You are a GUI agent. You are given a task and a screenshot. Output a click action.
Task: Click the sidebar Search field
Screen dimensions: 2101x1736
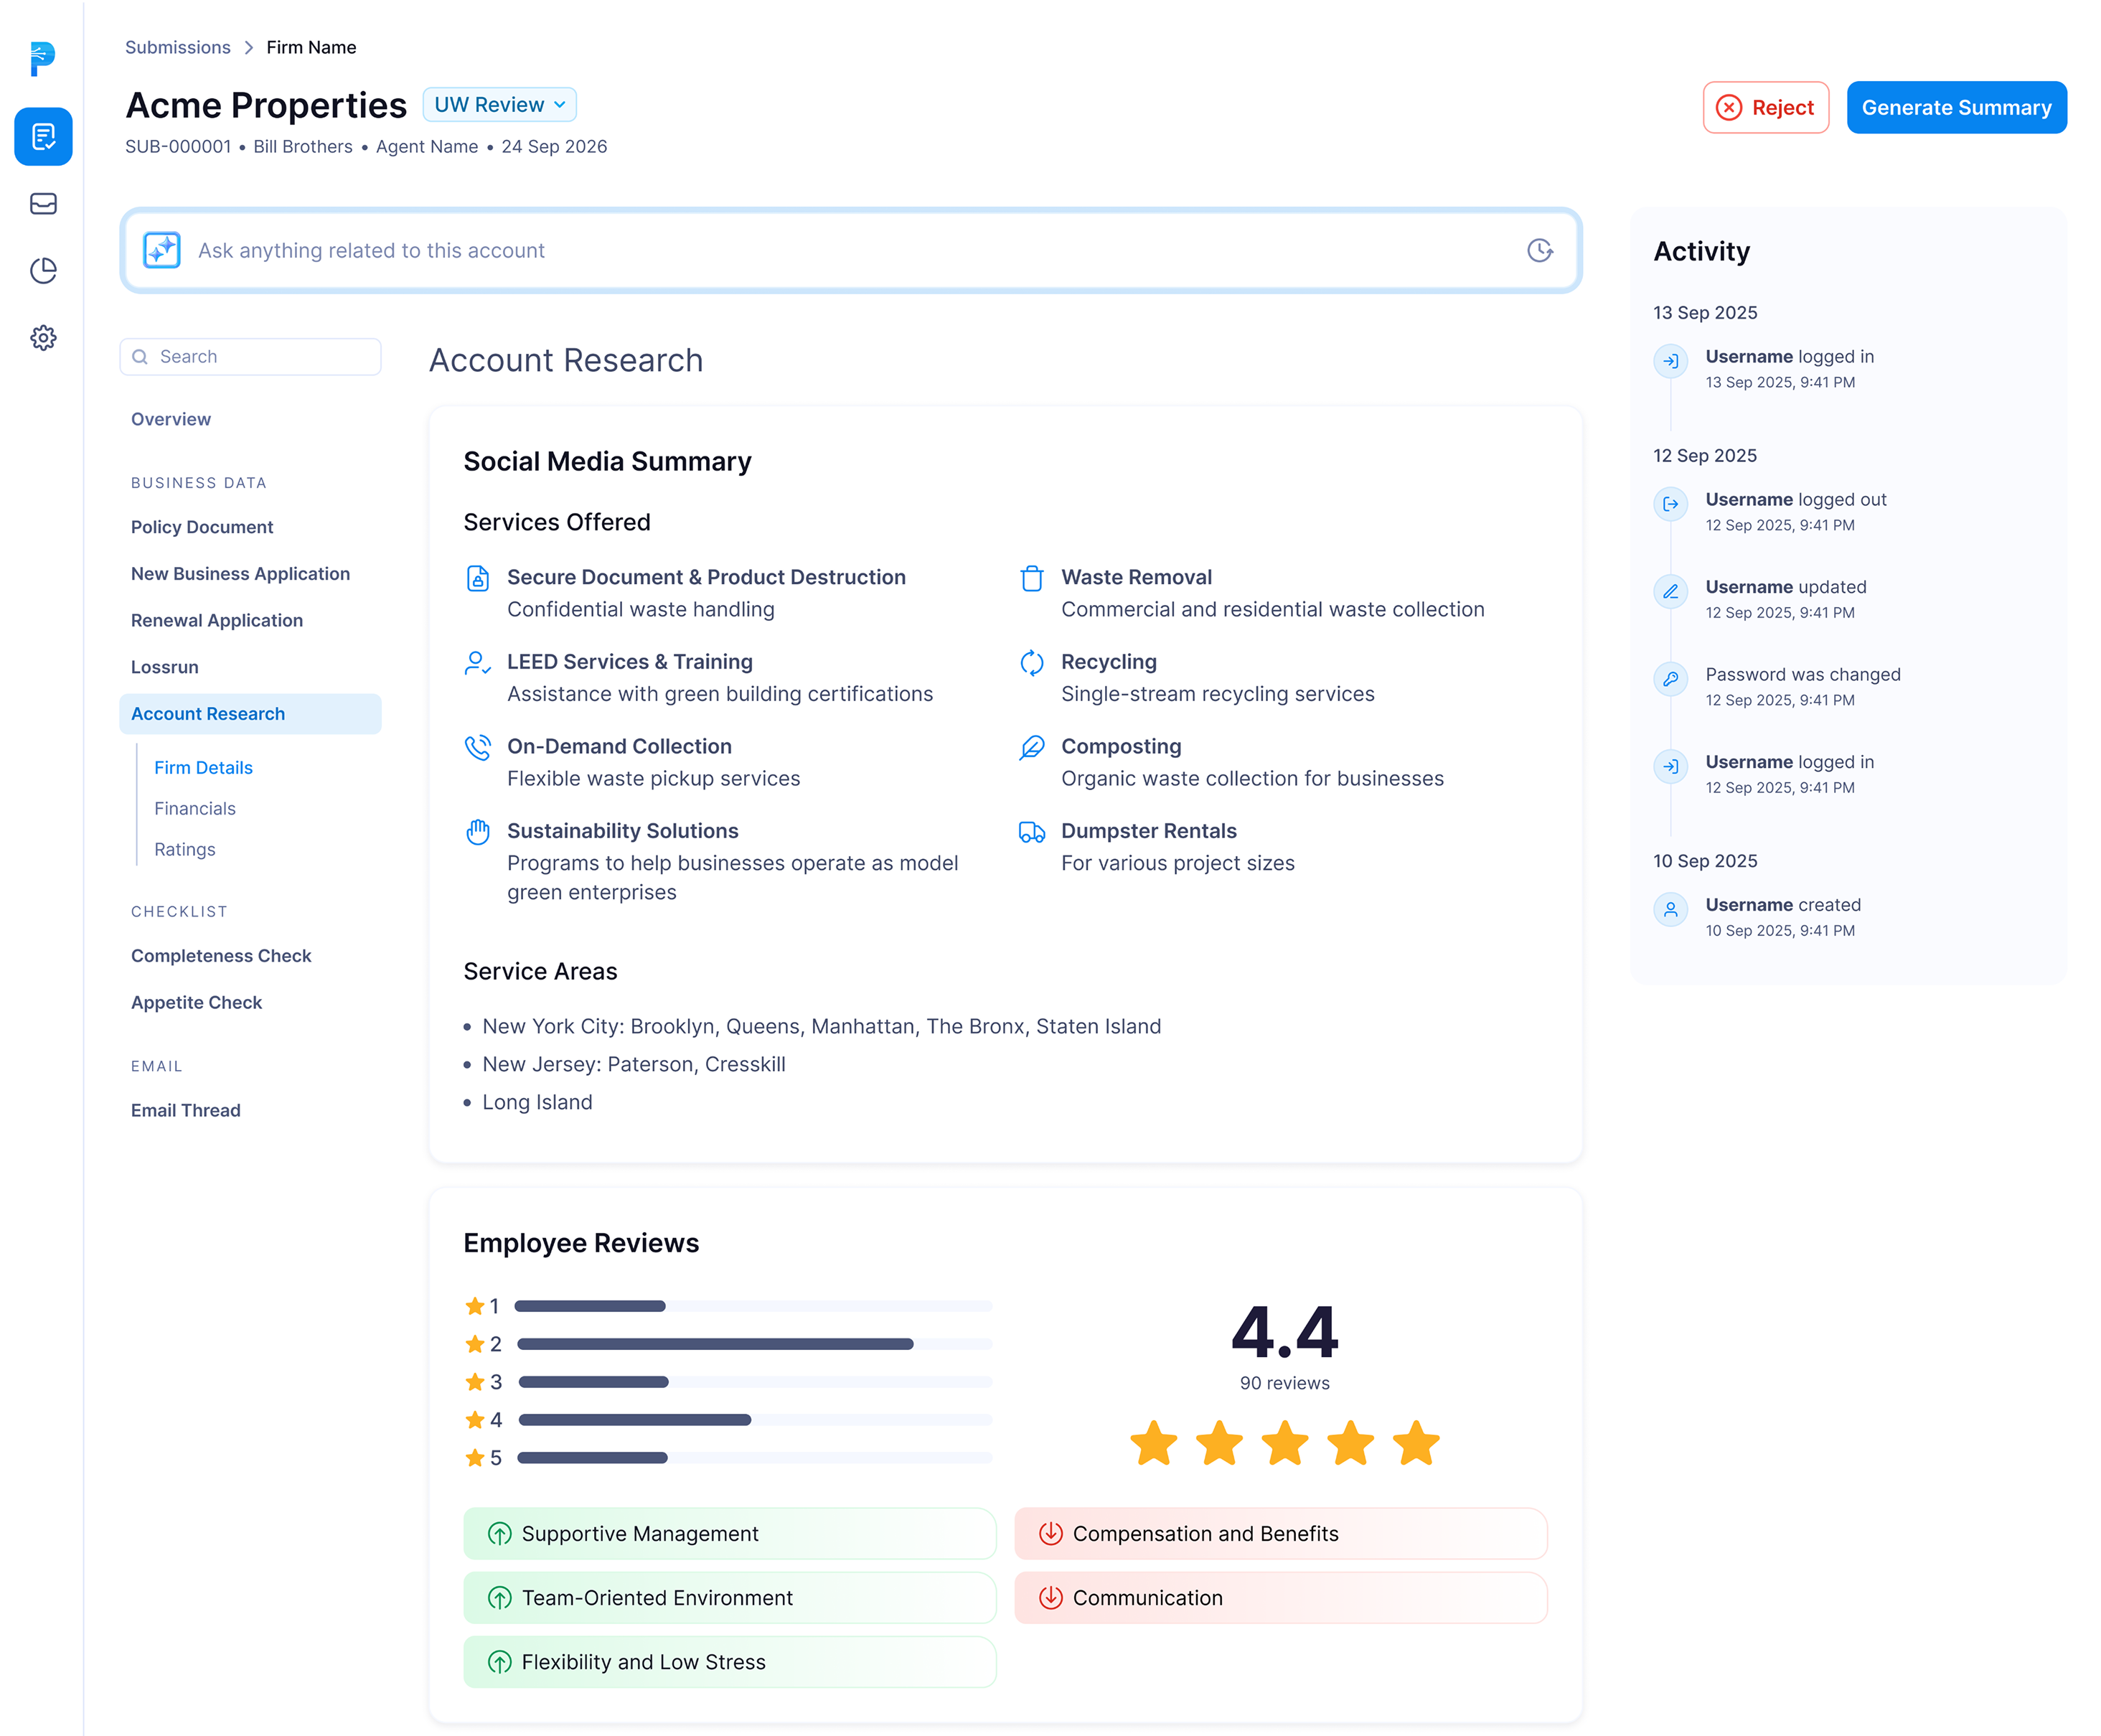pos(250,357)
